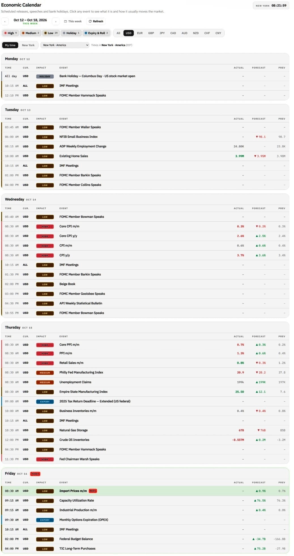Click the MEDIUM badge on Unemployment Claims
This screenshot has height=556, width=294.
coord(45,383)
